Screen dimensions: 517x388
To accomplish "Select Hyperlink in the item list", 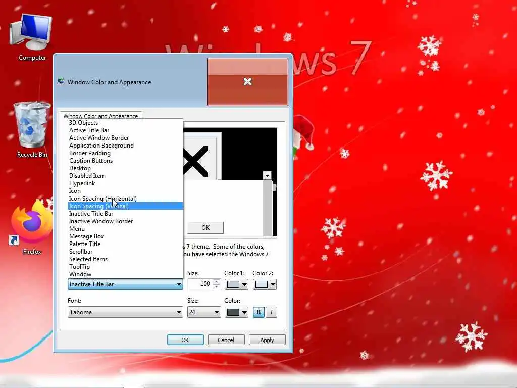I will 125,183.
